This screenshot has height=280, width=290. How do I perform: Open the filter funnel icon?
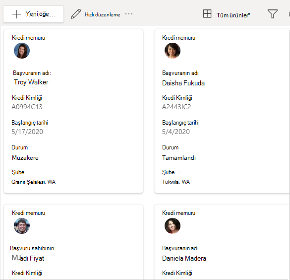click(x=273, y=14)
